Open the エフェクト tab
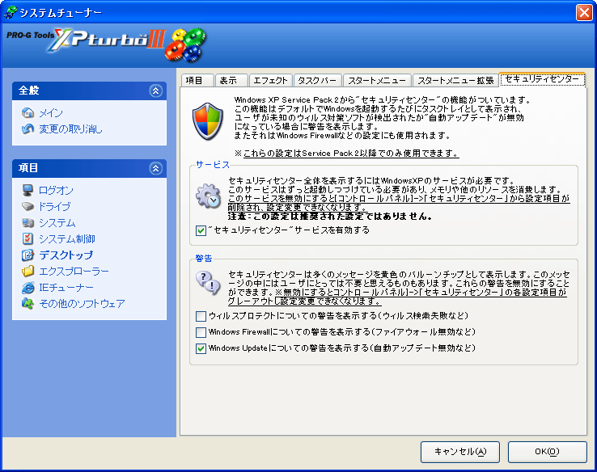This screenshot has width=597, height=472. pyautogui.click(x=270, y=81)
